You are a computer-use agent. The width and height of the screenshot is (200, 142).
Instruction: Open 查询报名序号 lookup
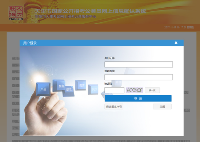click(x=114, y=107)
